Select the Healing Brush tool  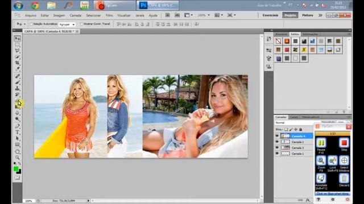click(x=18, y=76)
